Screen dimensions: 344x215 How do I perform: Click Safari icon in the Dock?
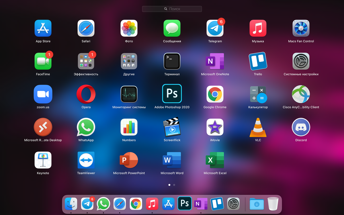click(x=120, y=204)
